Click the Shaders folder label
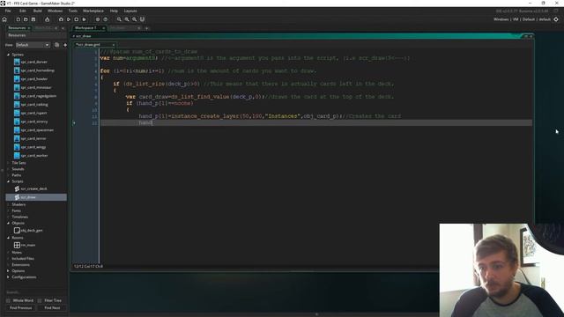The height and width of the screenshot is (317, 564). tap(19, 204)
